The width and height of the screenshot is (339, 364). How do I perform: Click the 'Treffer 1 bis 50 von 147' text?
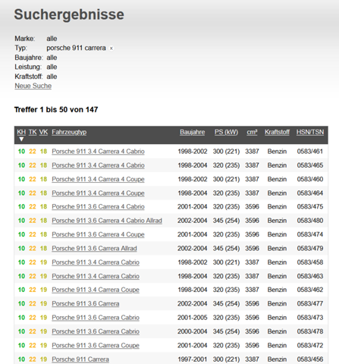pos(56,110)
